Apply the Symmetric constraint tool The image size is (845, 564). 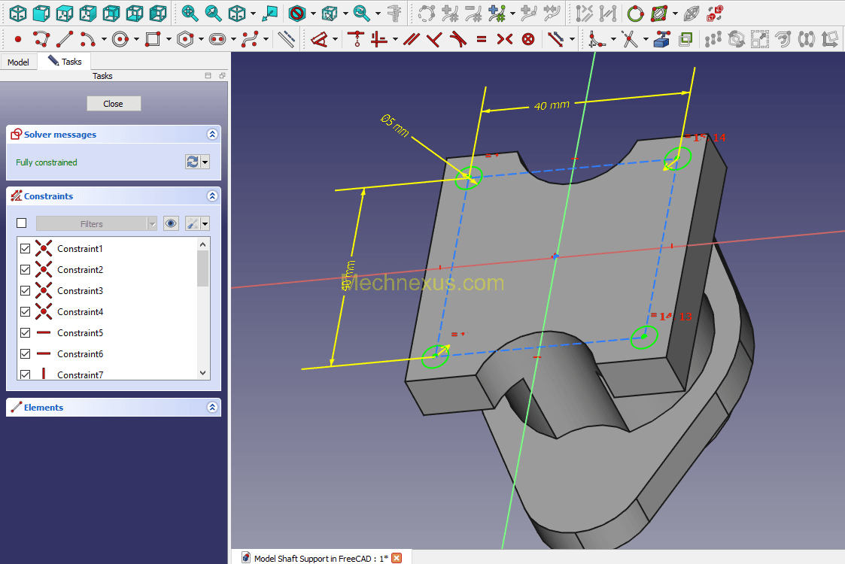tap(505, 39)
